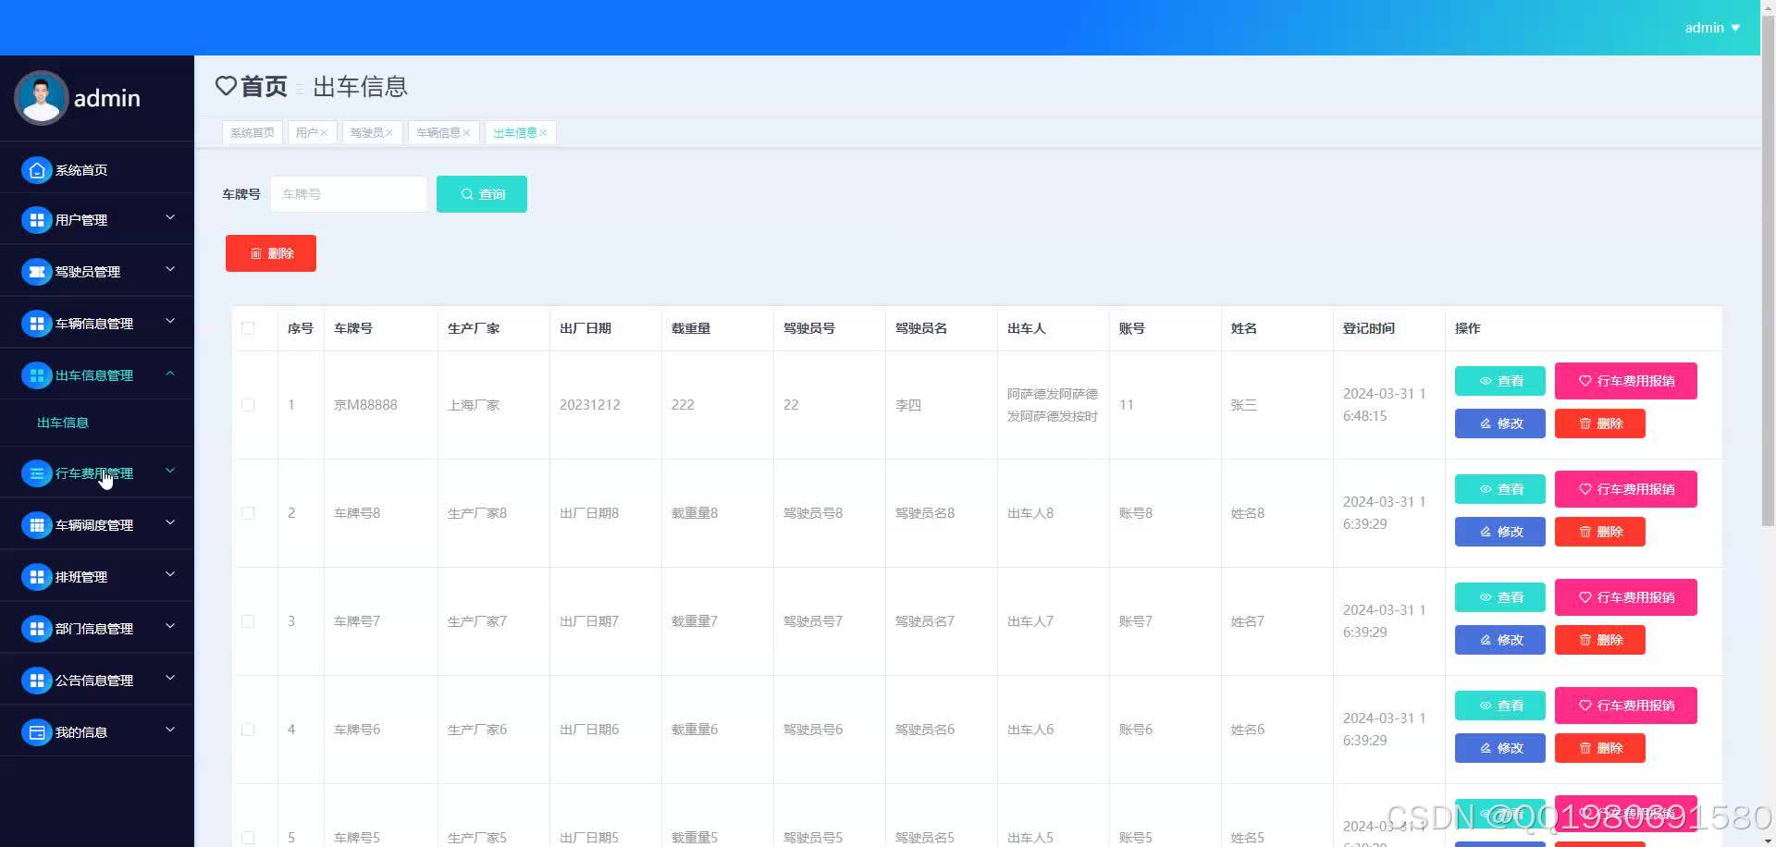Click 删除 for 车牌号7 row

tap(1600, 640)
